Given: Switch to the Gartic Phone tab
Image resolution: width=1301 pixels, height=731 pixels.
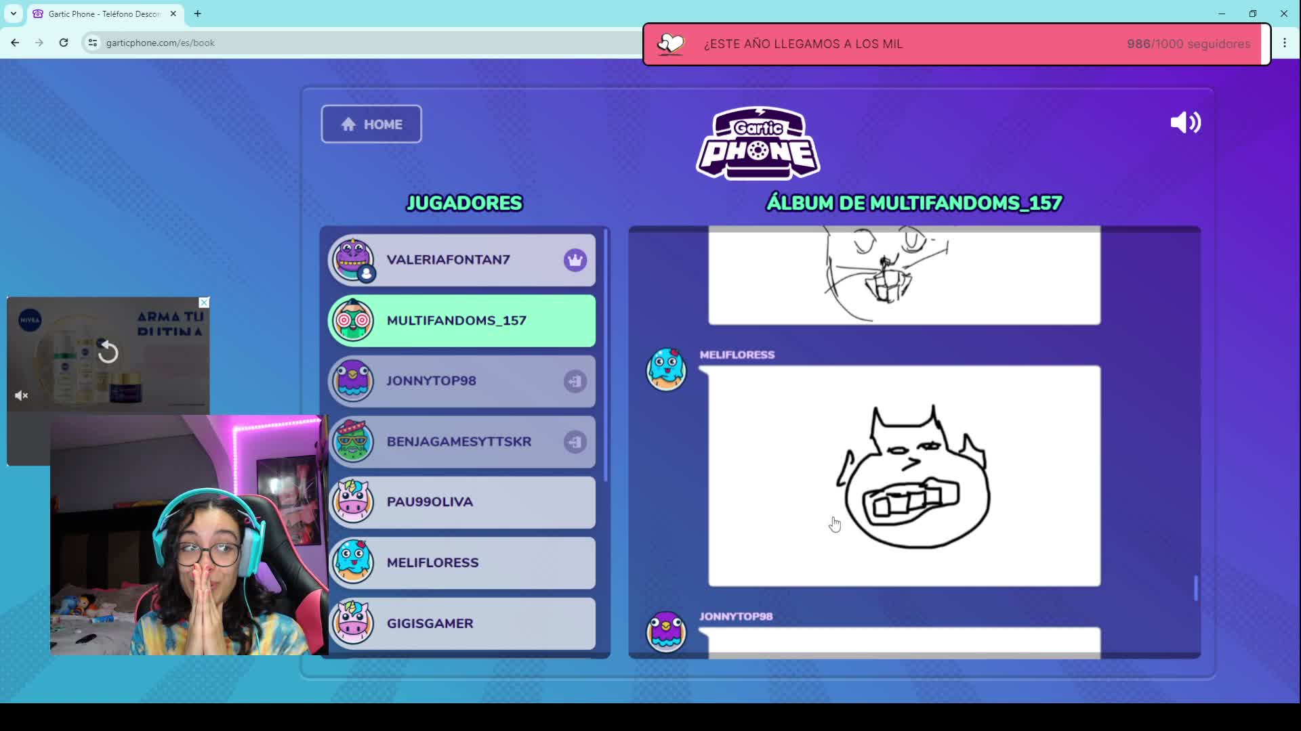Looking at the screenshot, I should [x=104, y=14].
